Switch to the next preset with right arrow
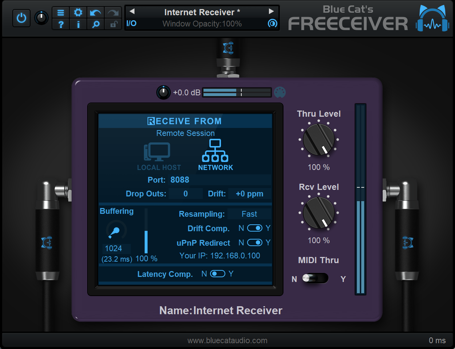 [x=271, y=11]
